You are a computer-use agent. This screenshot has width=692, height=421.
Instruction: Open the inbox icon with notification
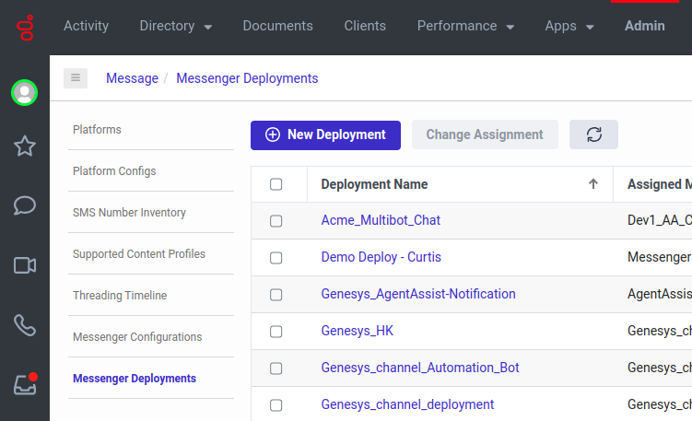pyautogui.click(x=24, y=384)
